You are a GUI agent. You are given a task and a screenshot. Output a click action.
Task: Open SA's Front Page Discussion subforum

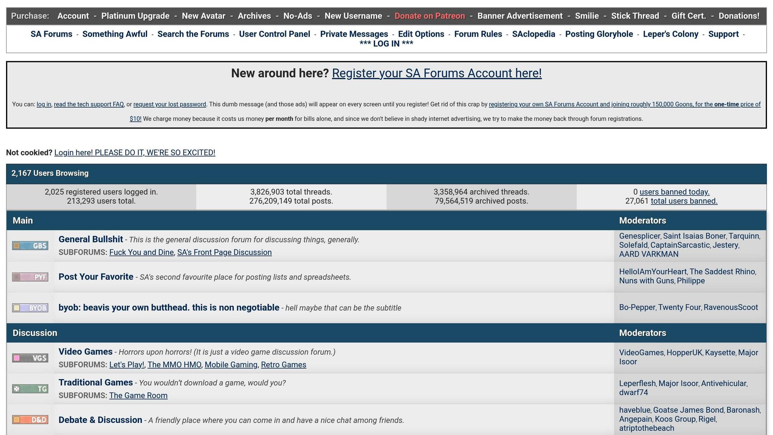coord(225,252)
